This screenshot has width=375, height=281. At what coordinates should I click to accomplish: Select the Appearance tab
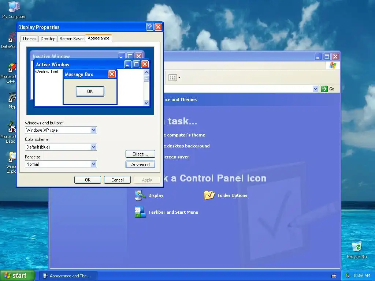[x=98, y=38]
